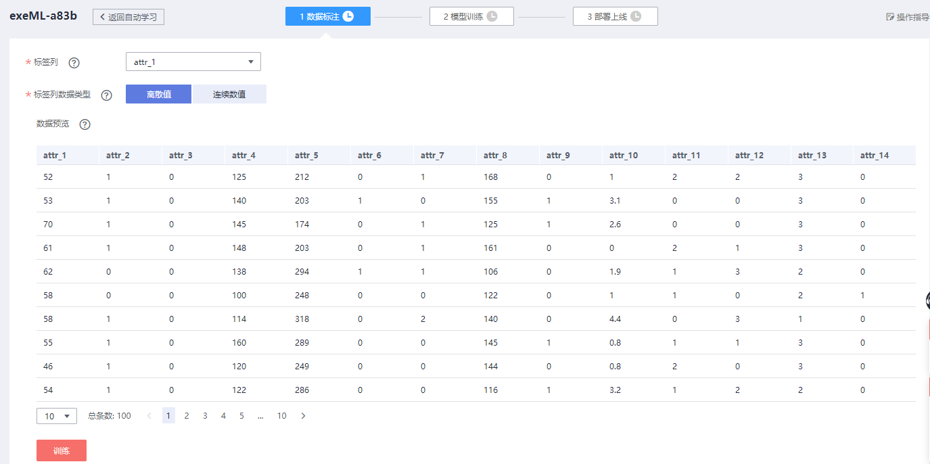This screenshot has height=464, width=930.
Task: Open step 3 部署上线 tab
Action: pos(615,16)
